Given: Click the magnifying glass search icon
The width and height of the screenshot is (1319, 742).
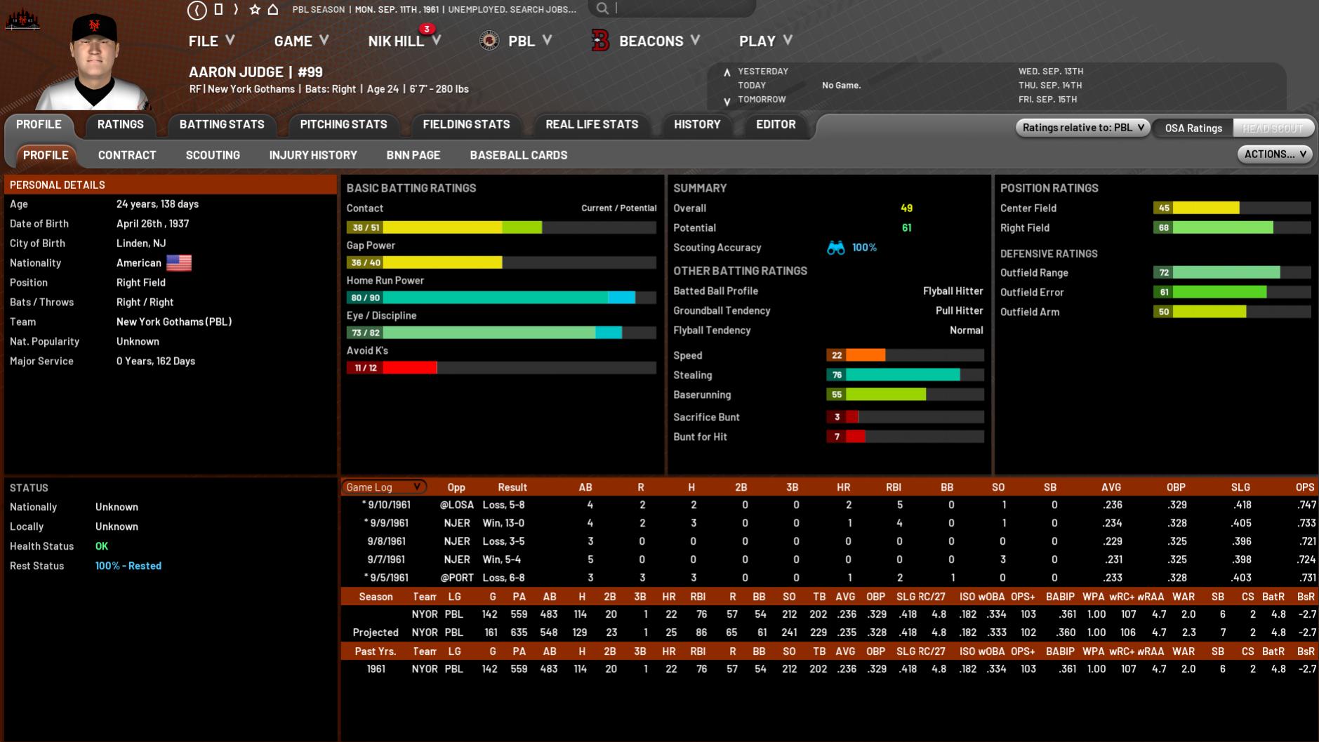Looking at the screenshot, I should [x=602, y=8].
